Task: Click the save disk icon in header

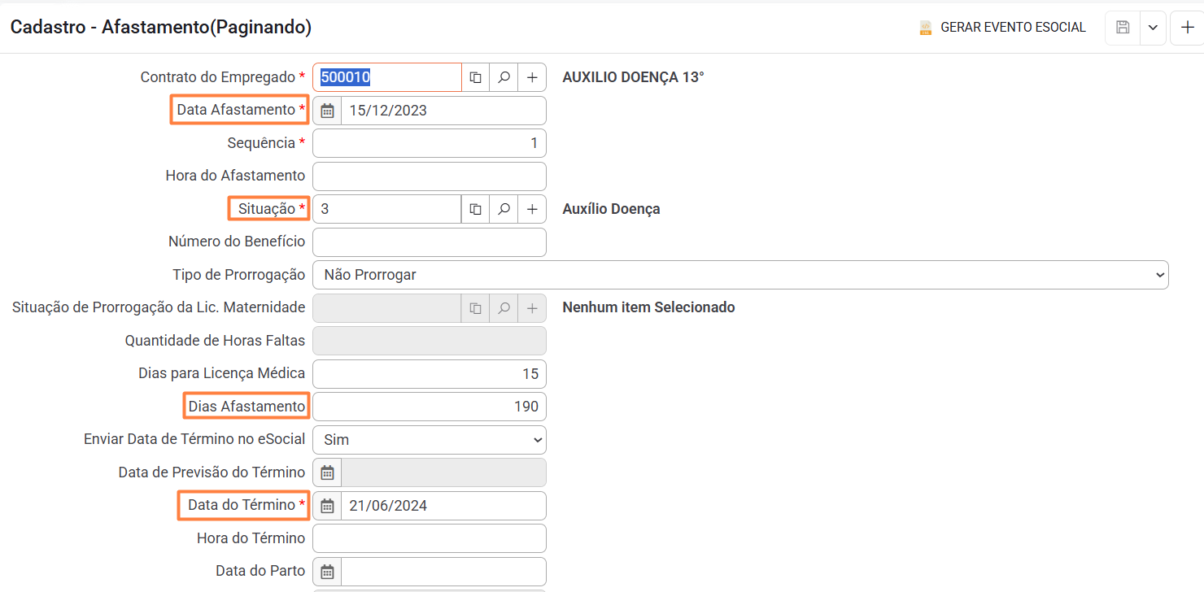Action: click(x=1123, y=28)
